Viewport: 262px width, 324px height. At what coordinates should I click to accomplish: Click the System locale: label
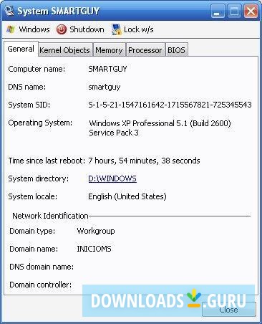(x=33, y=196)
